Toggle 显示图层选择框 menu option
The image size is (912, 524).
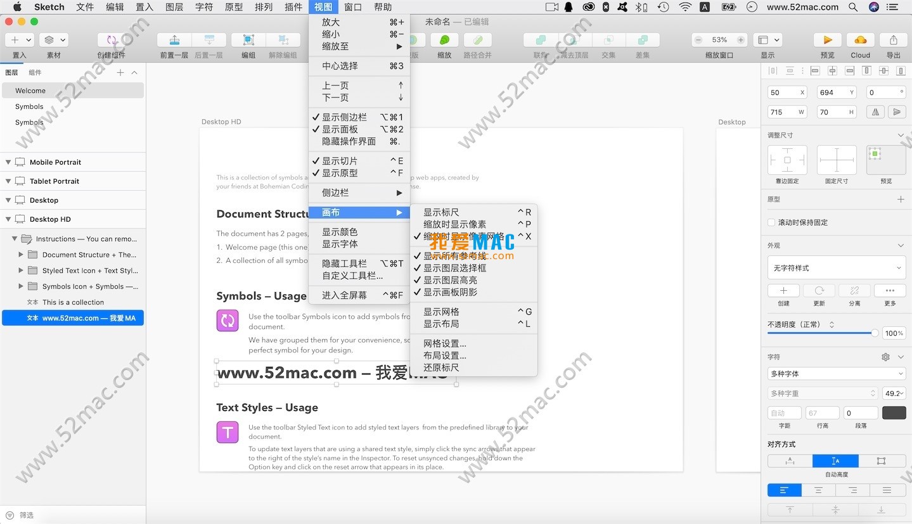(x=474, y=268)
